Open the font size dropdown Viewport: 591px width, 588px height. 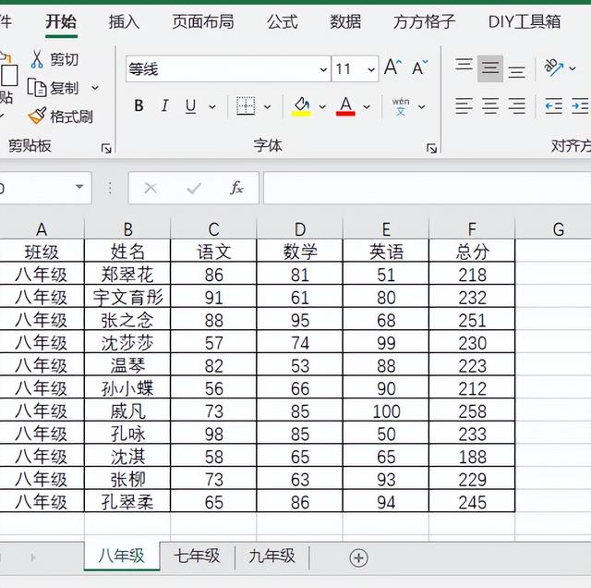(x=371, y=69)
